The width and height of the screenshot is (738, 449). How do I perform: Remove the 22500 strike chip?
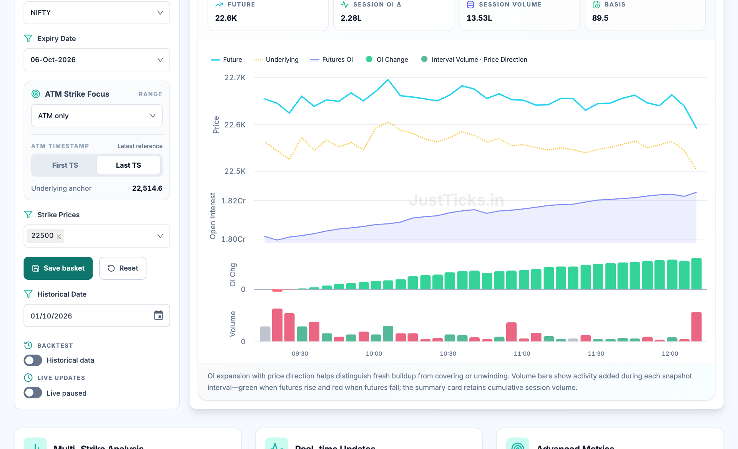(x=59, y=236)
